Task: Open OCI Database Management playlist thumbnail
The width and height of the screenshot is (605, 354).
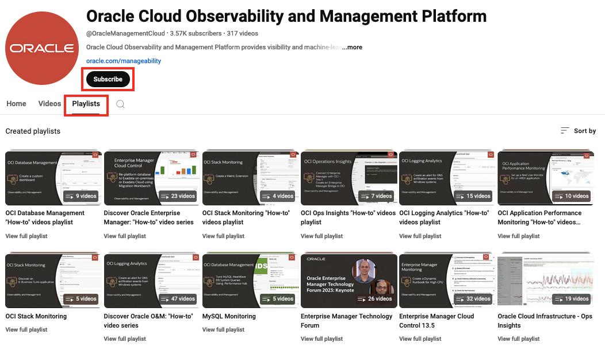Action: coord(53,178)
